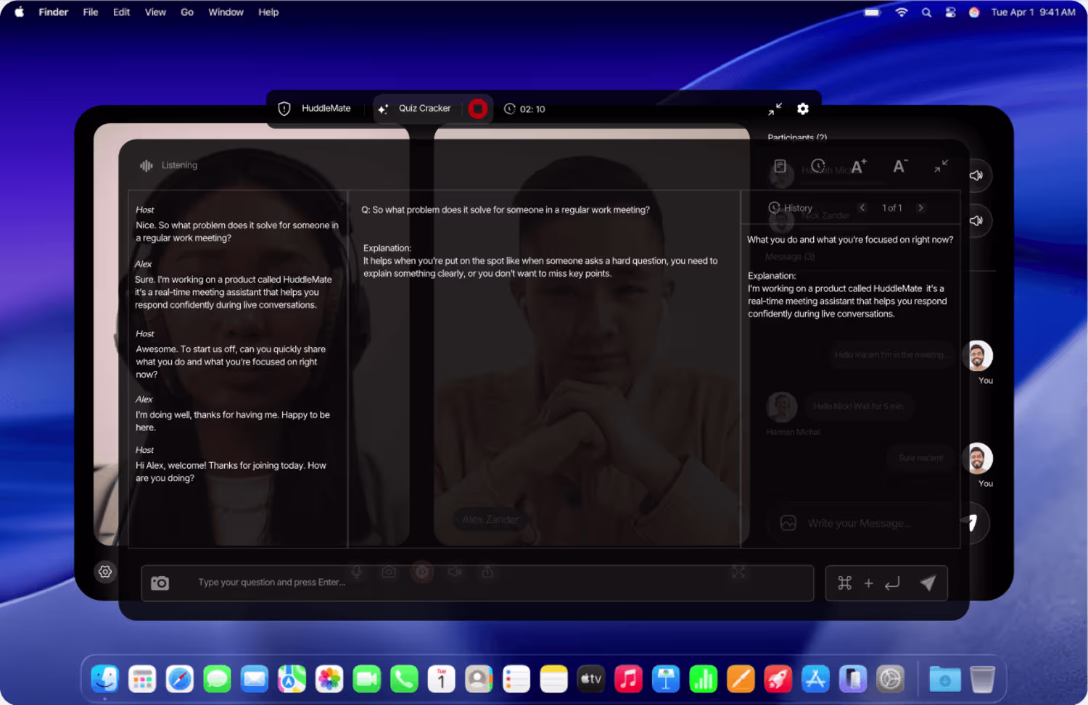Go to next history answer
The image size is (1088, 705).
point(921,208)
